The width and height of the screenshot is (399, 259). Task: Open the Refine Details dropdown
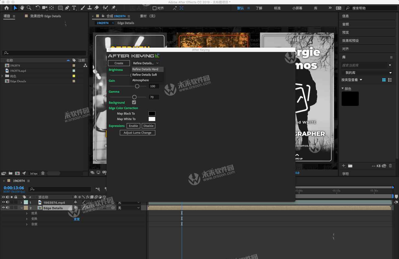[146, 63]
